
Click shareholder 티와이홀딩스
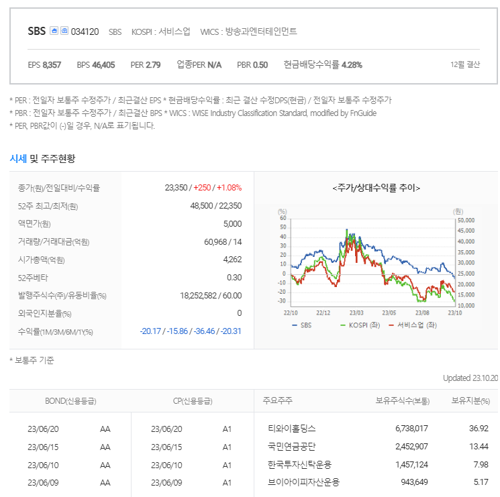[x=292, y=429]
